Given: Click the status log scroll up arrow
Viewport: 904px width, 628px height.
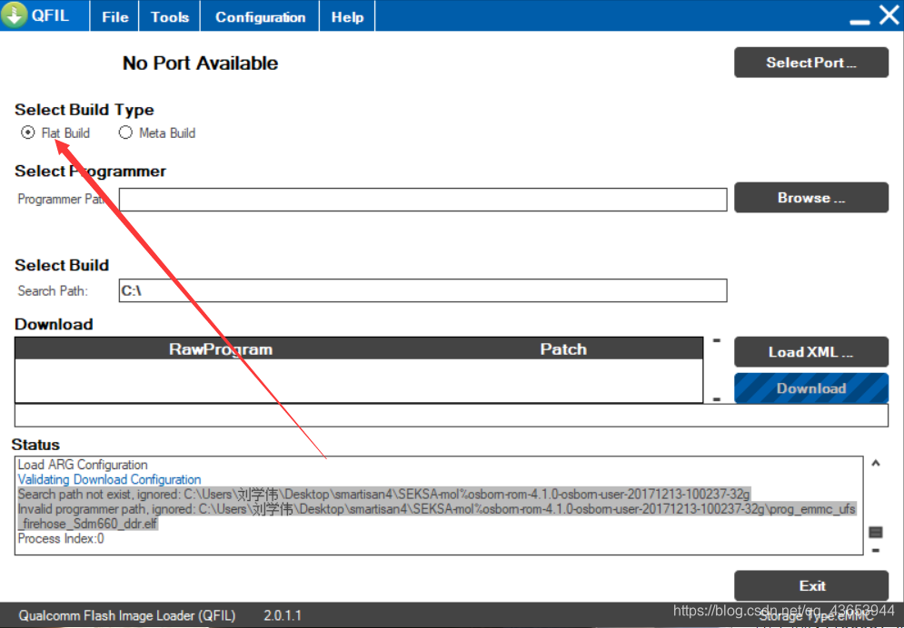Looking at the screenshot, I should coord(876,463).
